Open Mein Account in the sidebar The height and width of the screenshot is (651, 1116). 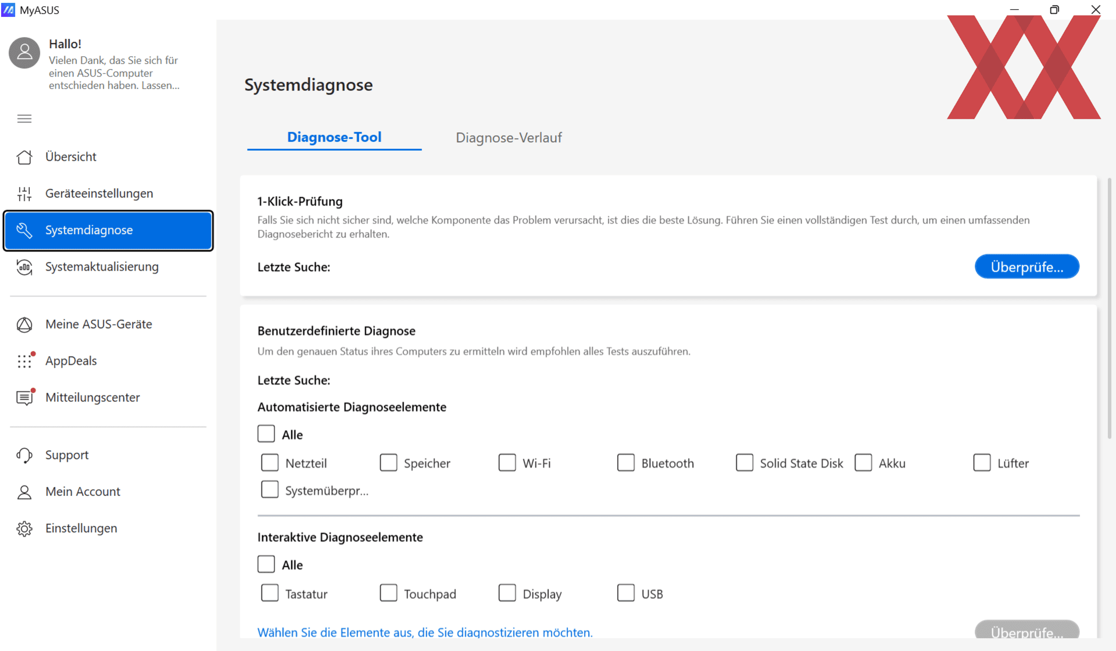pyautogui.click(x=83, y=492)
